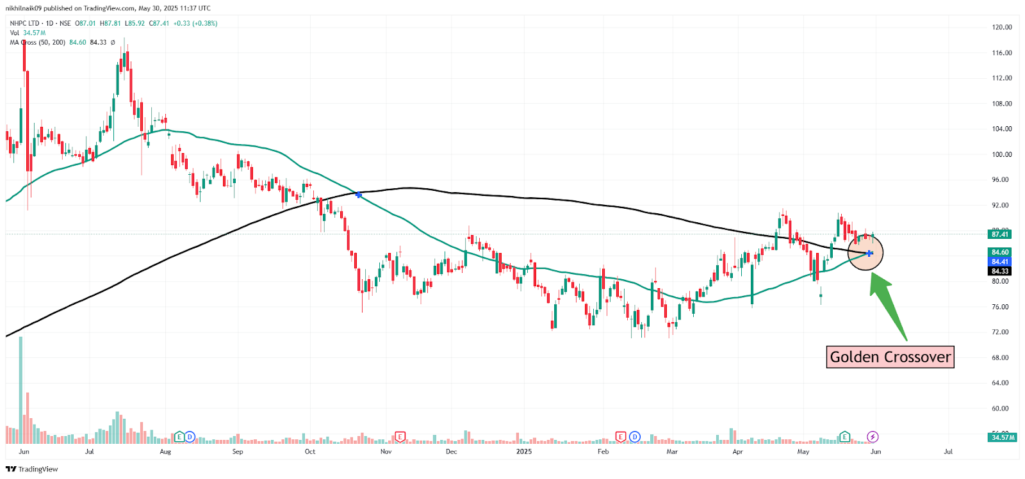Screen dimensions: 1025x479
Task: Click the publisher line 'nikhilnaik09 published on TradingView.com'
Action: (70, 8)
